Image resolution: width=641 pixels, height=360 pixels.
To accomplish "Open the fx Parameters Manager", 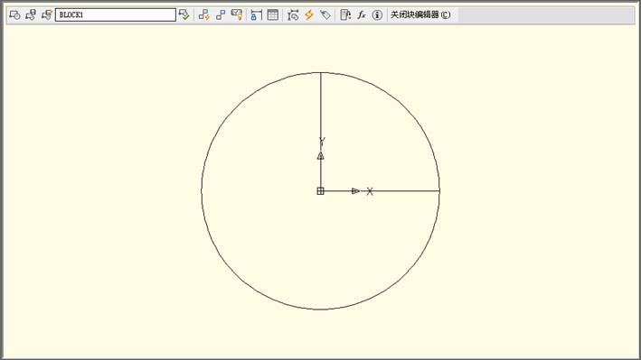I will 362,15.
